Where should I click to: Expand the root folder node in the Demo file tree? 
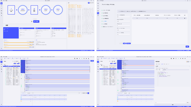(x=4, y=65)
